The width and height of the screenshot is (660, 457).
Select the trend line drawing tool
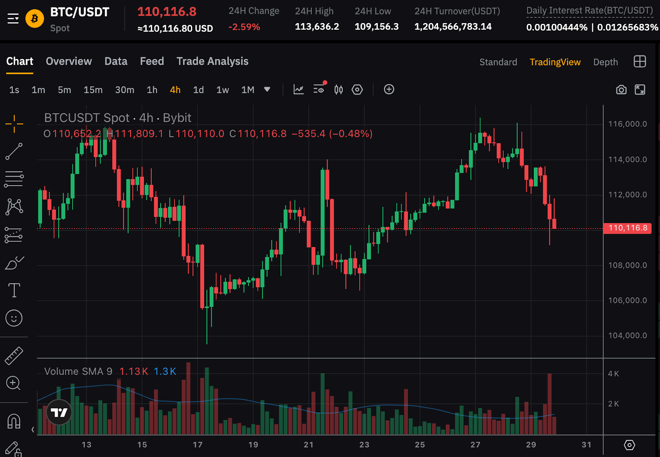coord(14,151)
